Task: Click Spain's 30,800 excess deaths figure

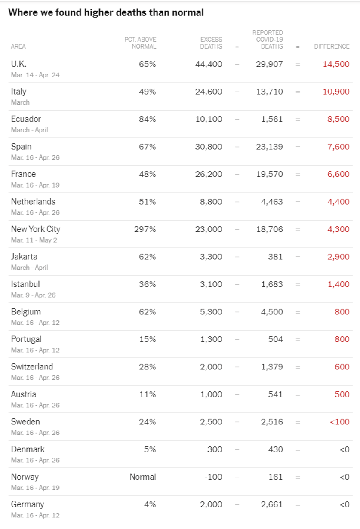Action: (209, 147)
